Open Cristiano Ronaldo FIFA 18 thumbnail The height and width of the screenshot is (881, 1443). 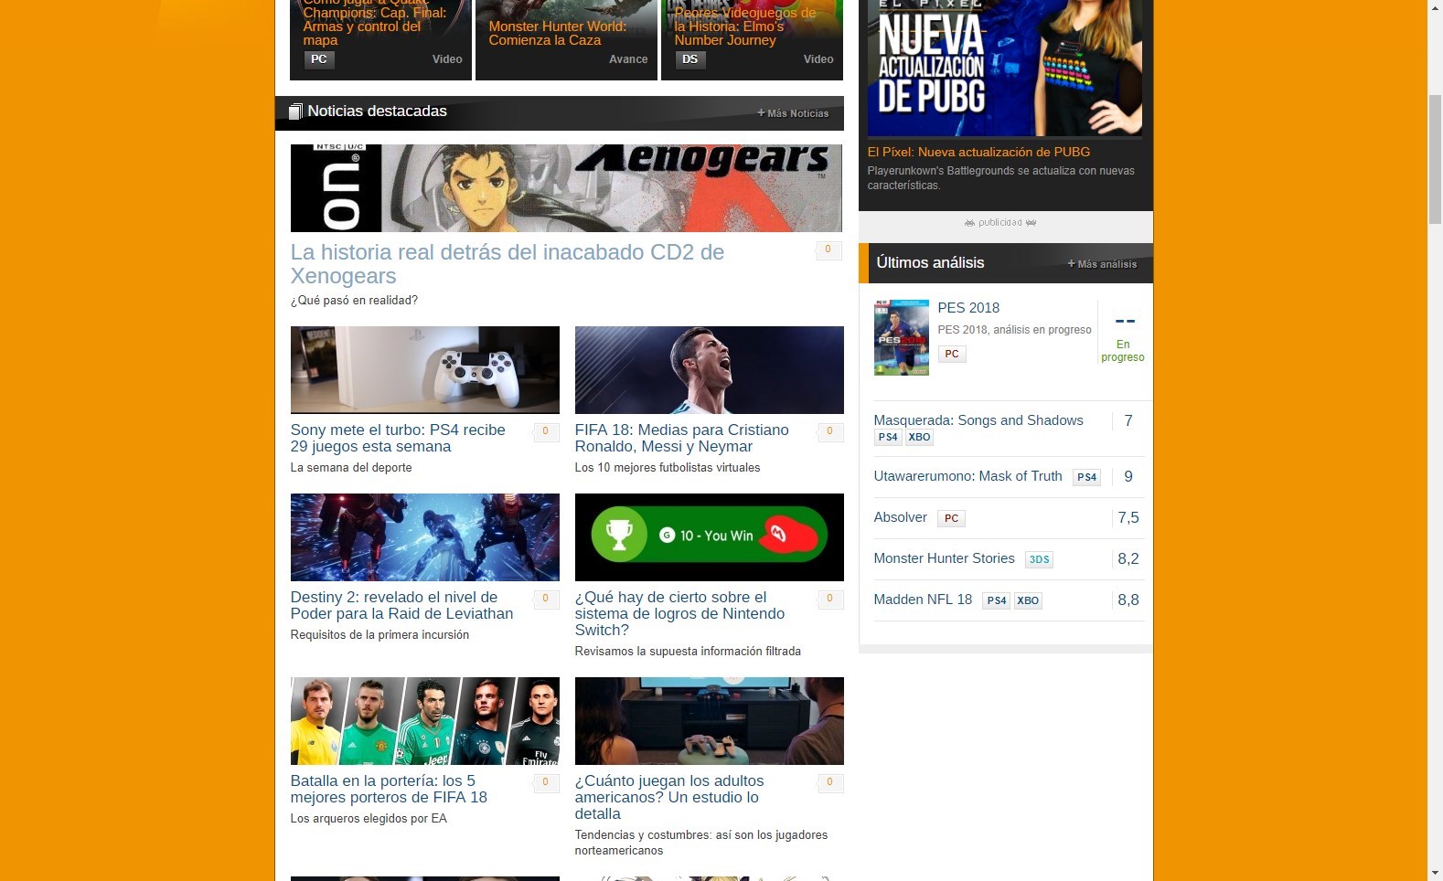710,370
